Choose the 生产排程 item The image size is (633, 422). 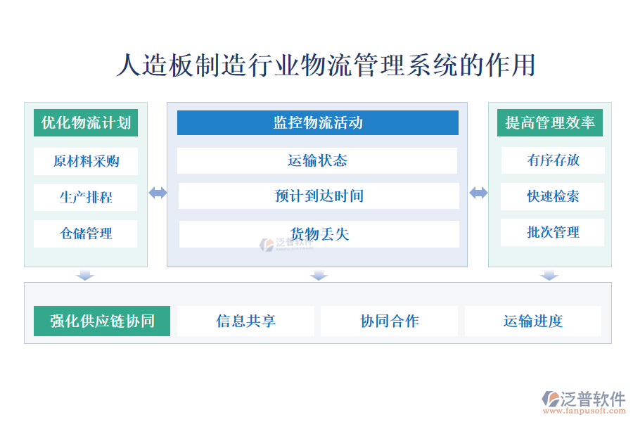pyautogui.click(x=86, y=198)
